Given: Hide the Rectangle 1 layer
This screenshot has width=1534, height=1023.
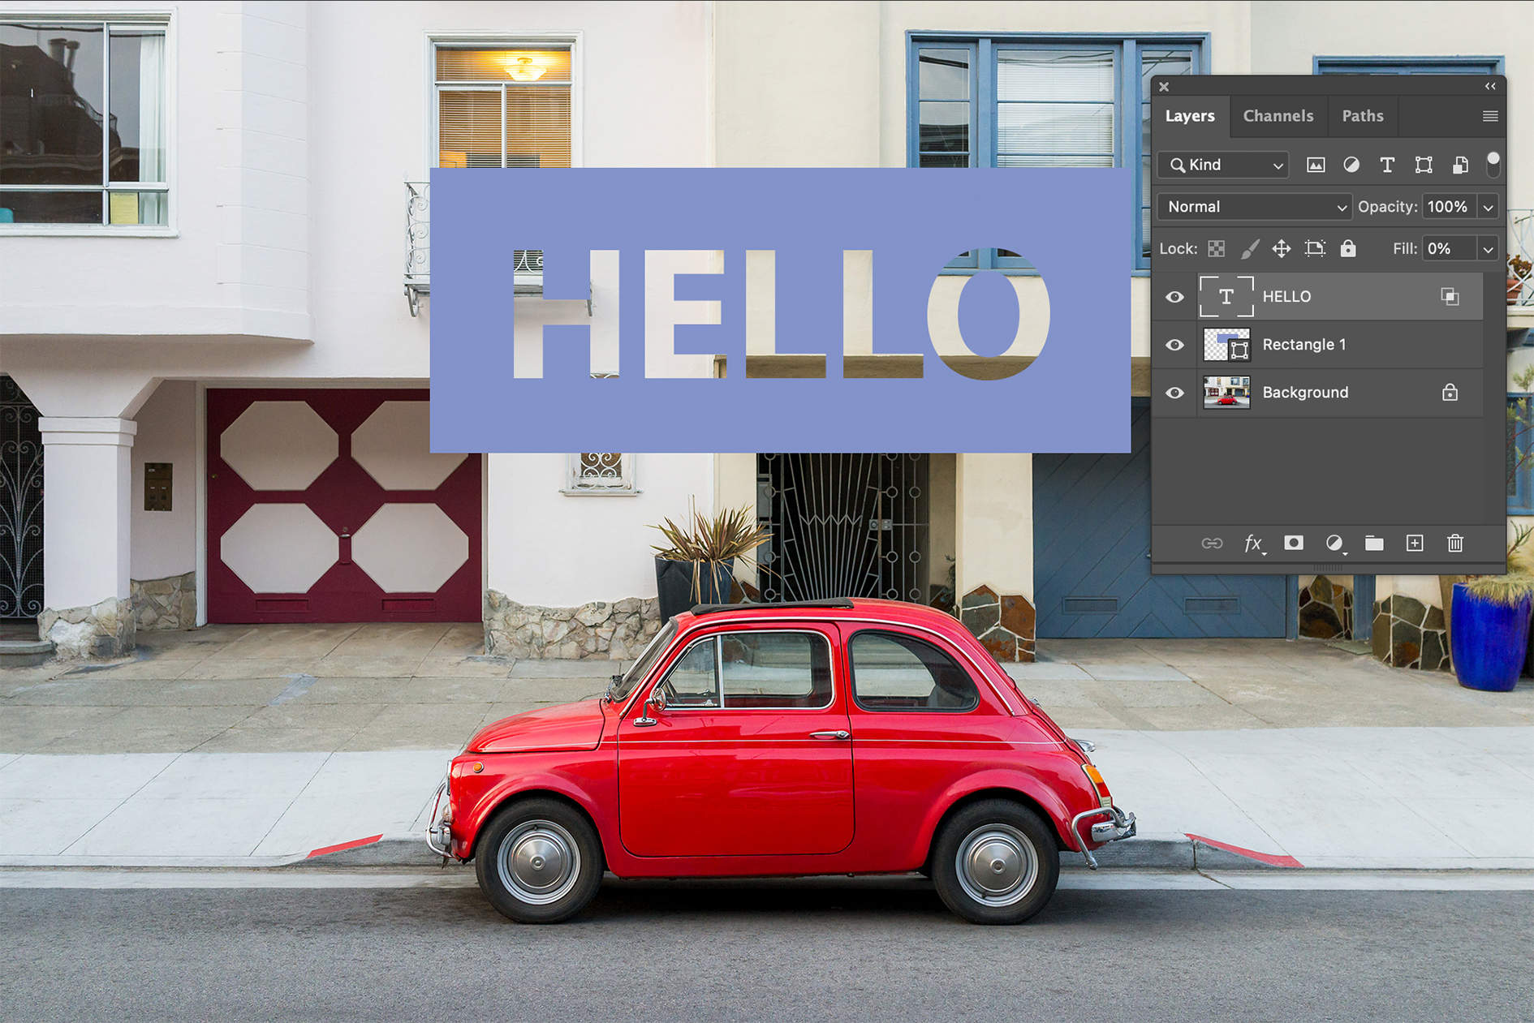Looking at the screenshot, I should click(1174, 345).
